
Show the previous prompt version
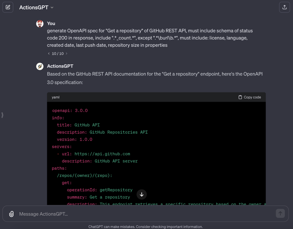[48, 53]
